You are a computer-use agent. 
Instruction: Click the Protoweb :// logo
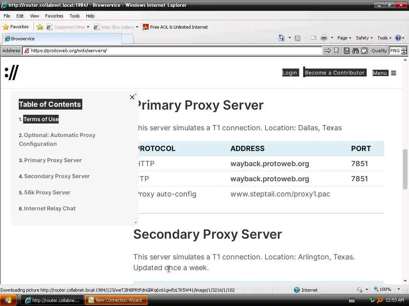click(x=12, y=73)
